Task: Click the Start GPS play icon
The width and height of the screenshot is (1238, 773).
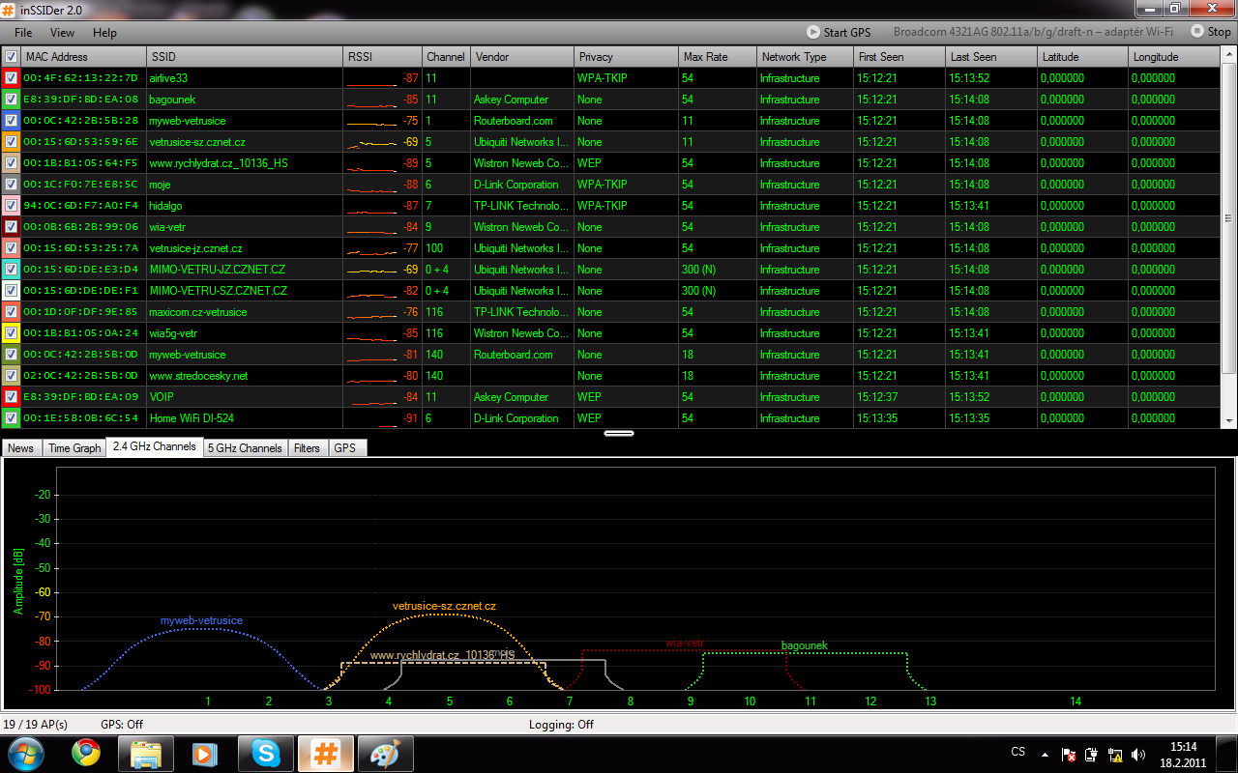Action: (813, 32)
